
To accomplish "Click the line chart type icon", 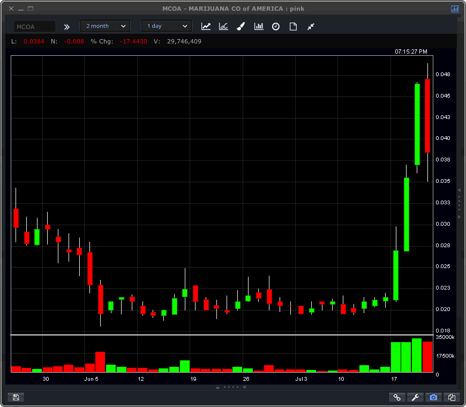I will (206, 26).
